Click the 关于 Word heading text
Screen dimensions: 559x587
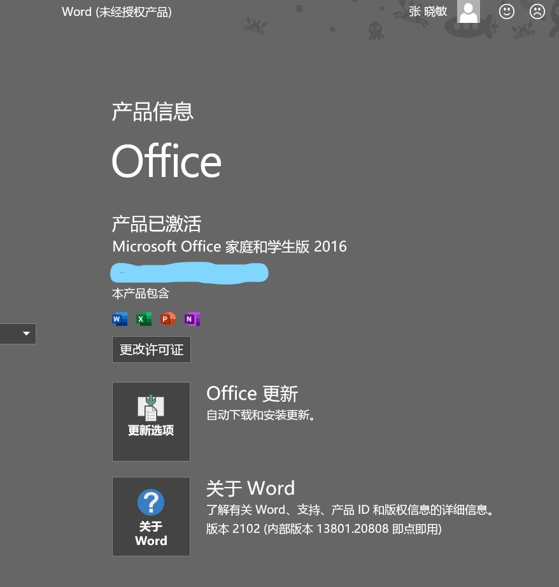(x=250, y=488)
